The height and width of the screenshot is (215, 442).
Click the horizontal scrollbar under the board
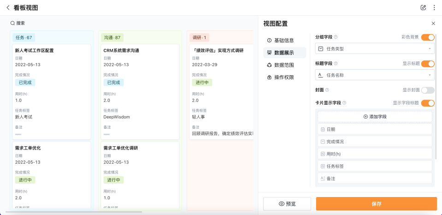click(x=74, y=212)
